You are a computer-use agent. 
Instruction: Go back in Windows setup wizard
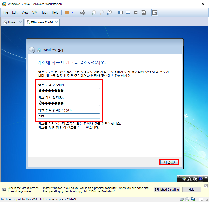coord(32,50)
